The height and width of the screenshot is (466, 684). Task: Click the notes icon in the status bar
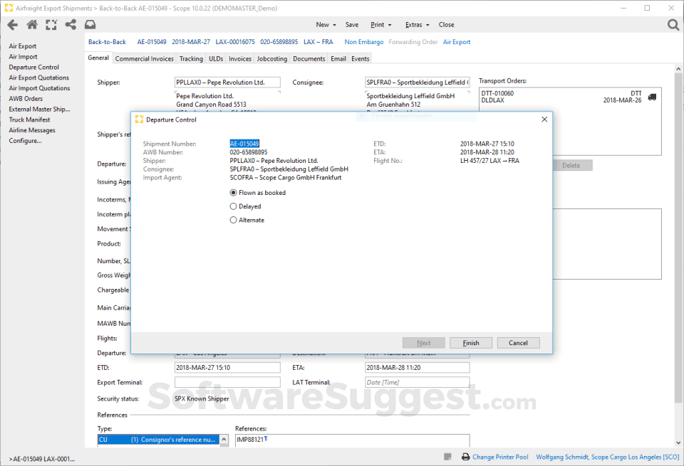(447, 456)
